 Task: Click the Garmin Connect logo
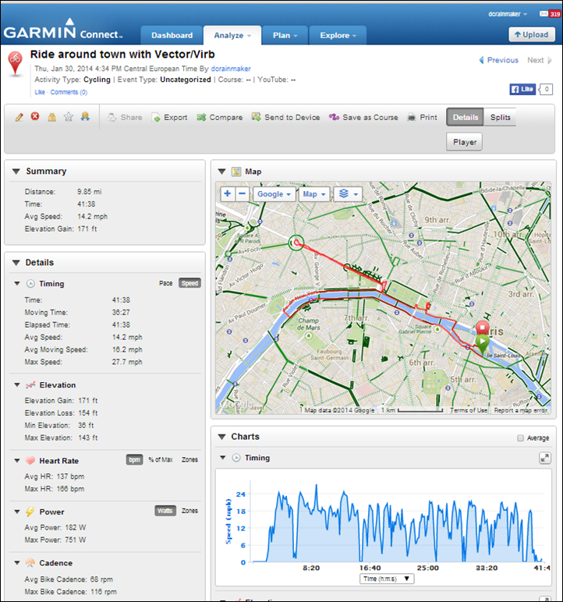coord(62,30)
